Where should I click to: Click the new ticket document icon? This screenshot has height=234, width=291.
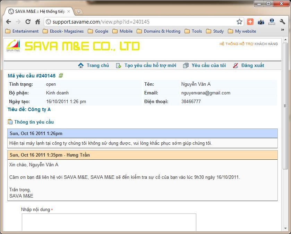pos(119,66)
